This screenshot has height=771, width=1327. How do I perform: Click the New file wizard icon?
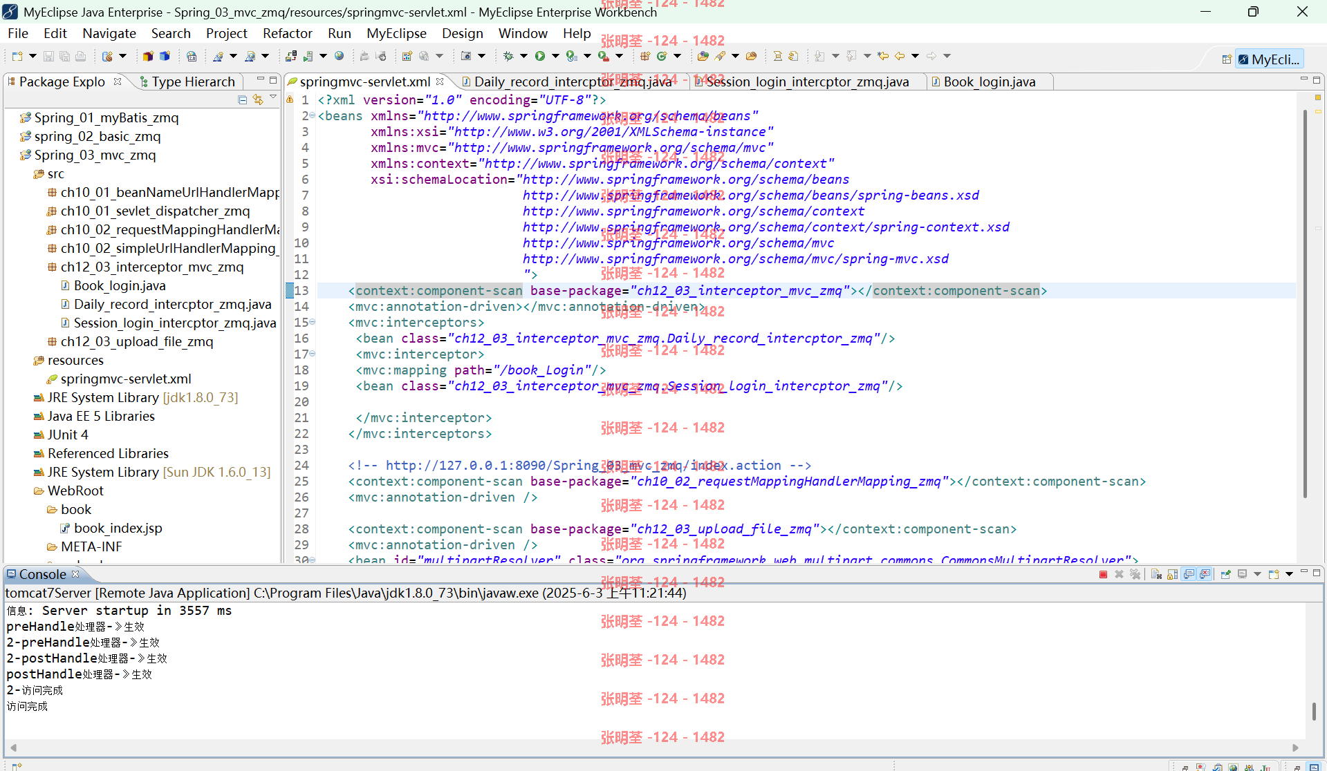pyautogui.click(x=17, y=56)
